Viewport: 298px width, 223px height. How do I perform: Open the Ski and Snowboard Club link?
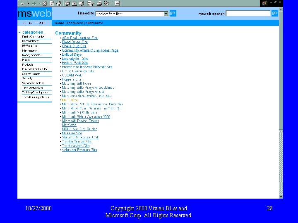pos(80,137)
